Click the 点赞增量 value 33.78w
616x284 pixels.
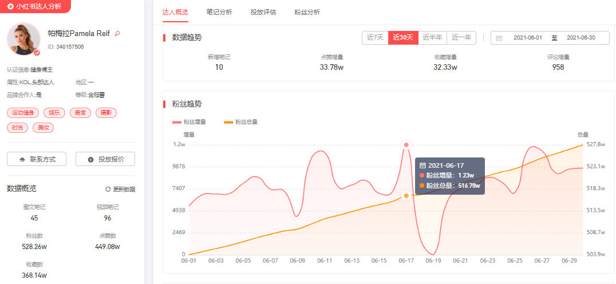tap(332, 67)
